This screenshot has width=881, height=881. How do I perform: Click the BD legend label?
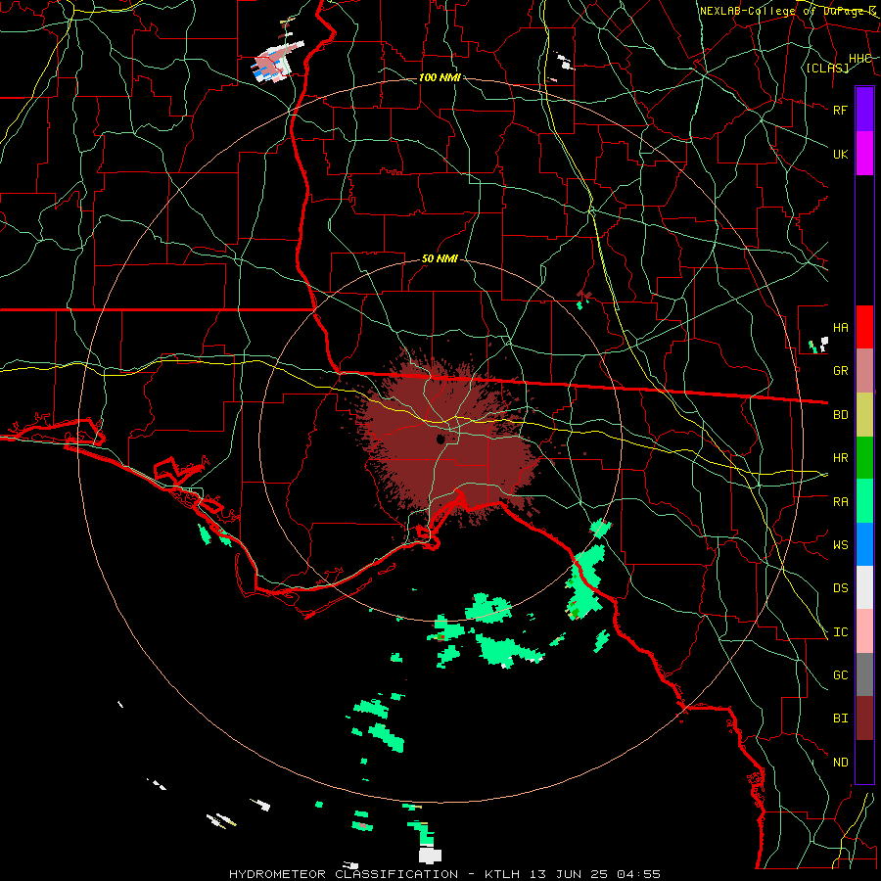coord(840,415)
